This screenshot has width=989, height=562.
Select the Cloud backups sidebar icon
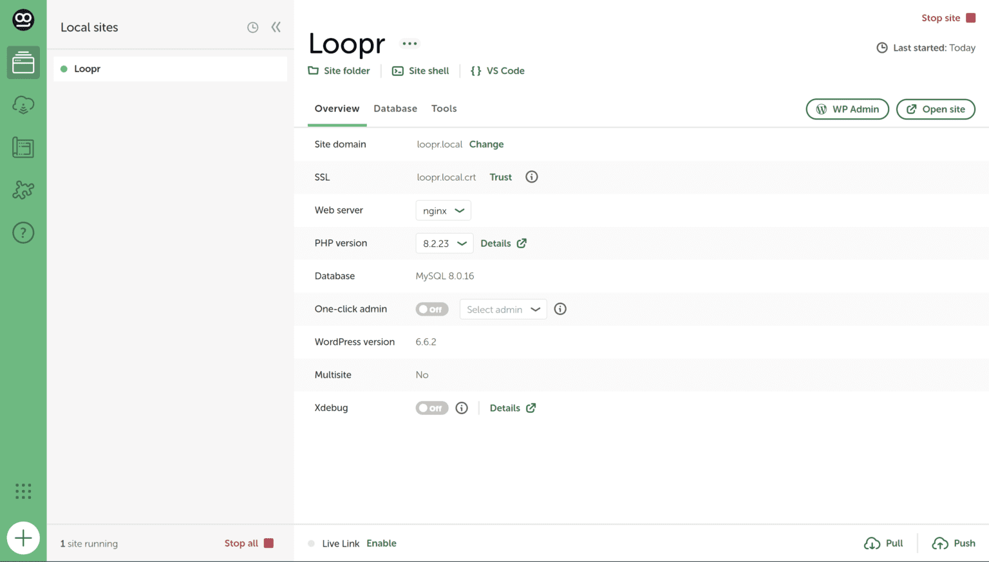click(23, 105)
